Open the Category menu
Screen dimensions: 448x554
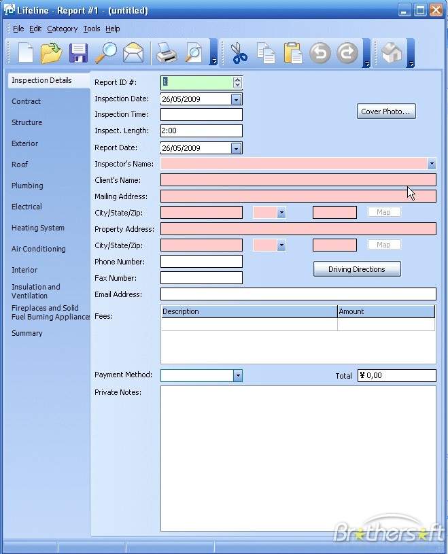[x=62, y=29]
